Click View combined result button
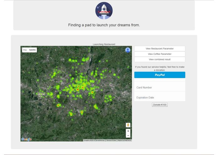The height and width of the screenshot is (155, 218). [x=160, y=60]
